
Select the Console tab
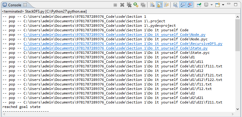coord(15,5)
